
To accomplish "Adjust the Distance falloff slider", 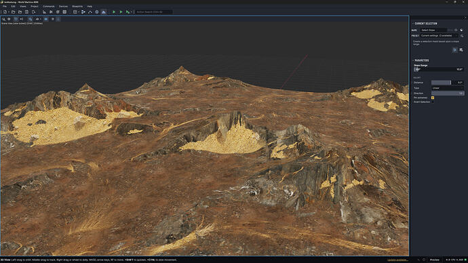I will [x=441, y=83].
